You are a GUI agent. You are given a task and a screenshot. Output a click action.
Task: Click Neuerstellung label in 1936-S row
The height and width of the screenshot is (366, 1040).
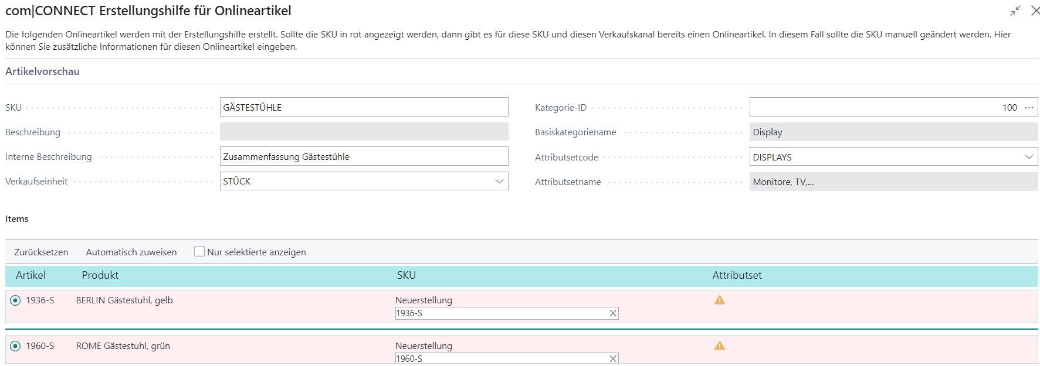coord(424,300)
